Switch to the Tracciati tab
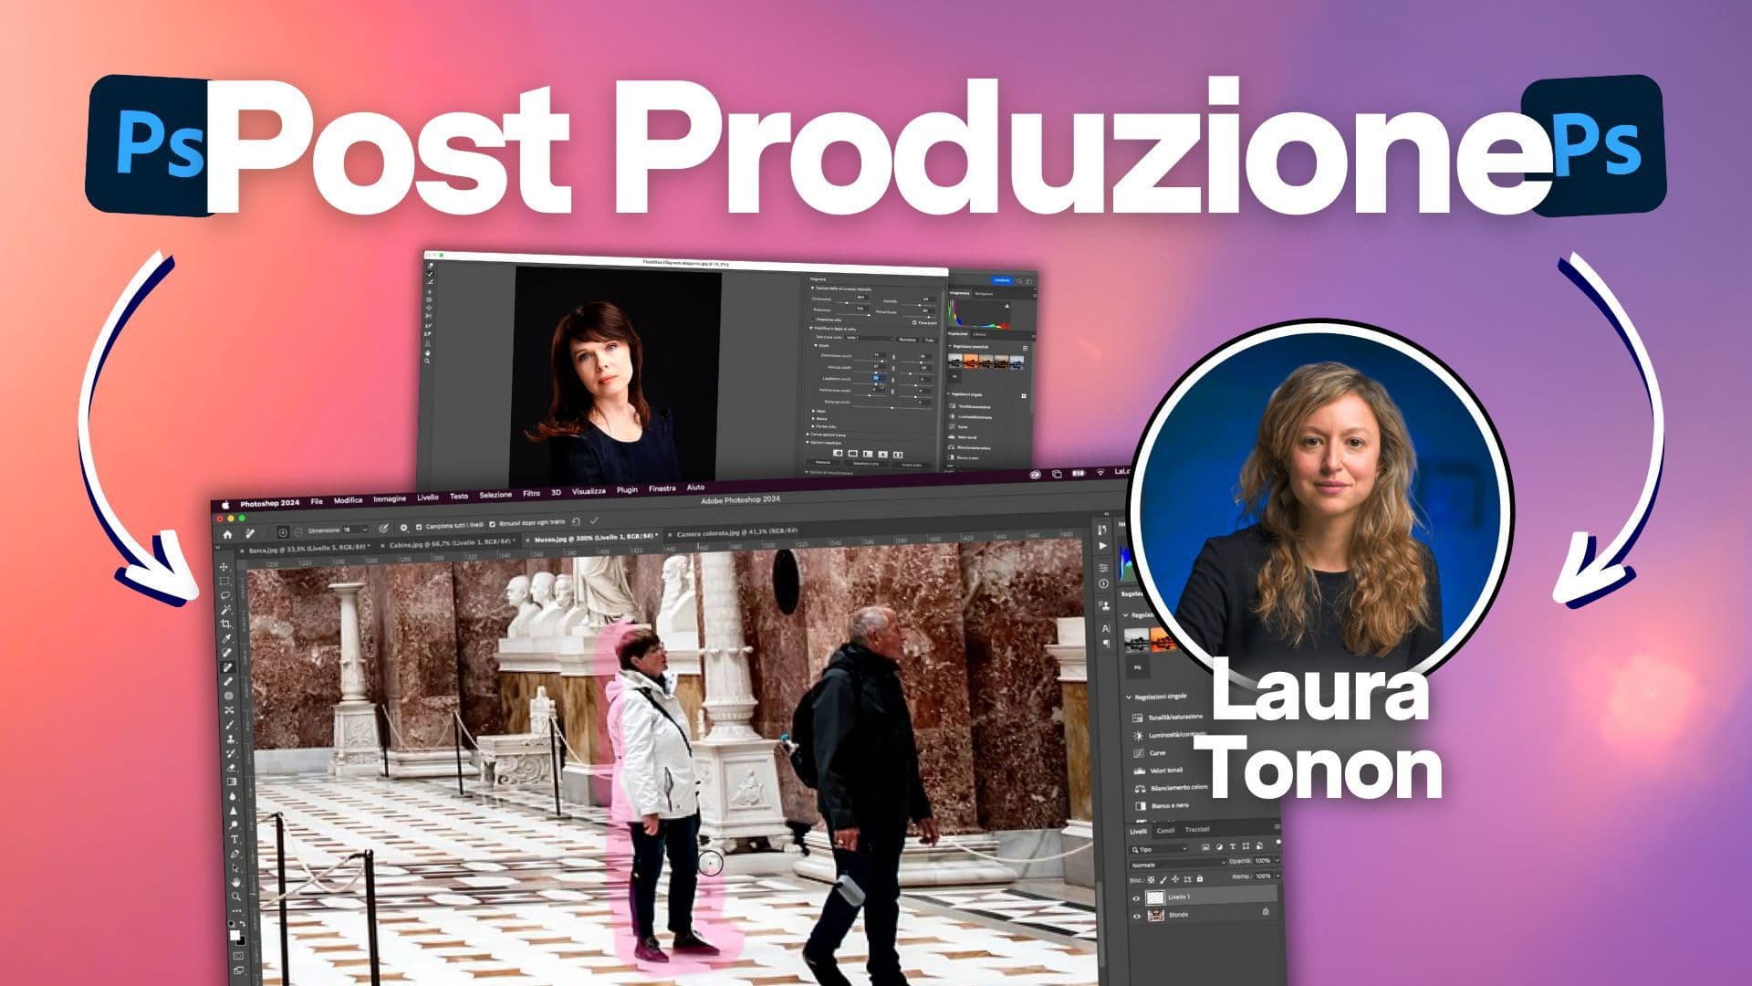 tap(1197, 829)
